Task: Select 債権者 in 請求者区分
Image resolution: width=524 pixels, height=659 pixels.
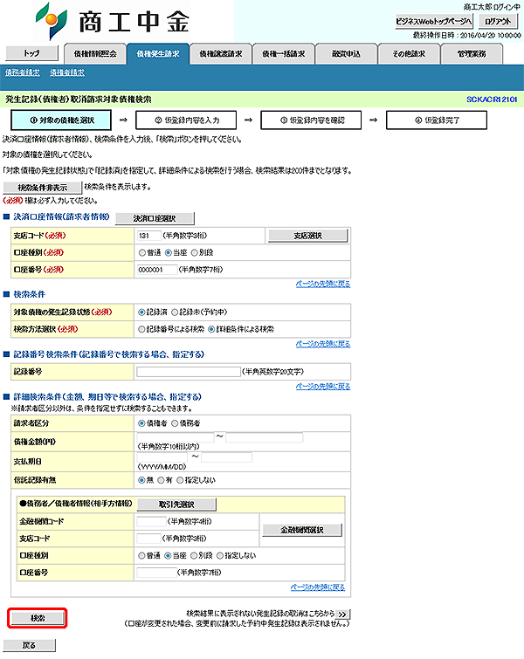Action: 142,423
